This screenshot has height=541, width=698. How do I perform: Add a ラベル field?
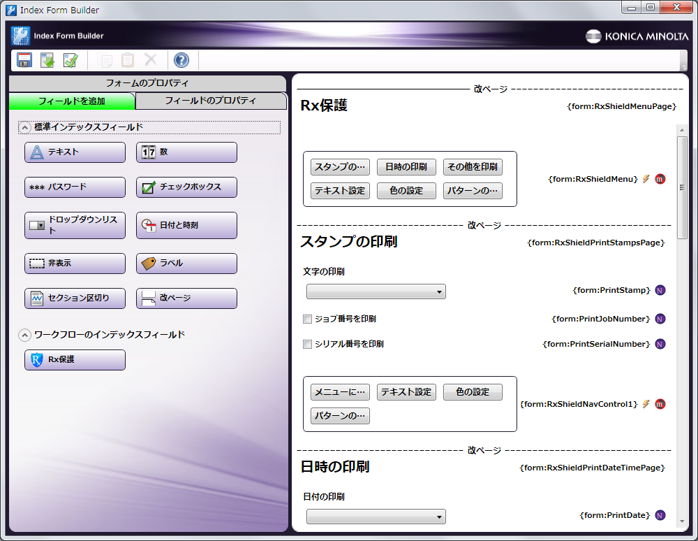[186, 264]
